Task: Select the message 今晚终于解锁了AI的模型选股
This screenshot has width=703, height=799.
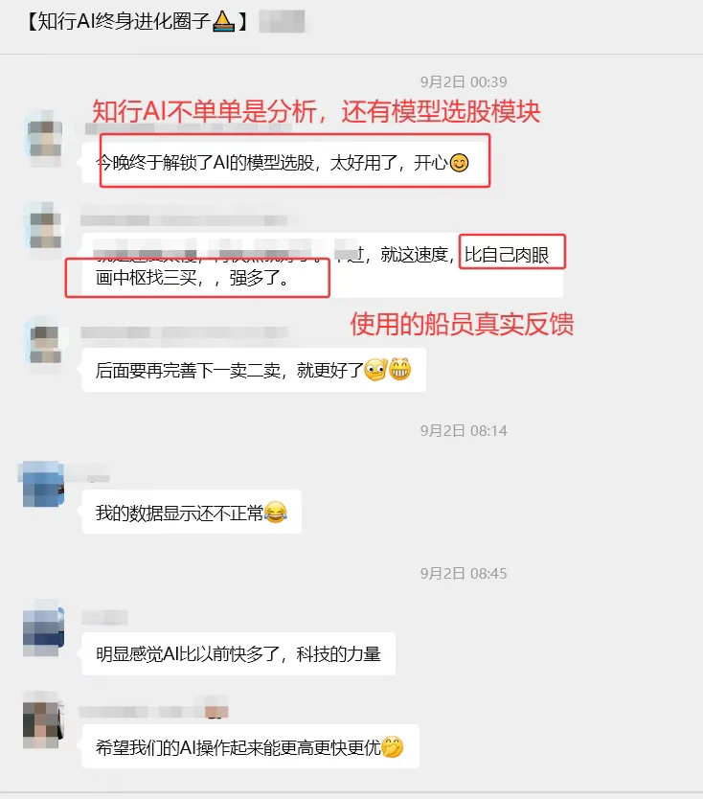Action: point(285,163)
